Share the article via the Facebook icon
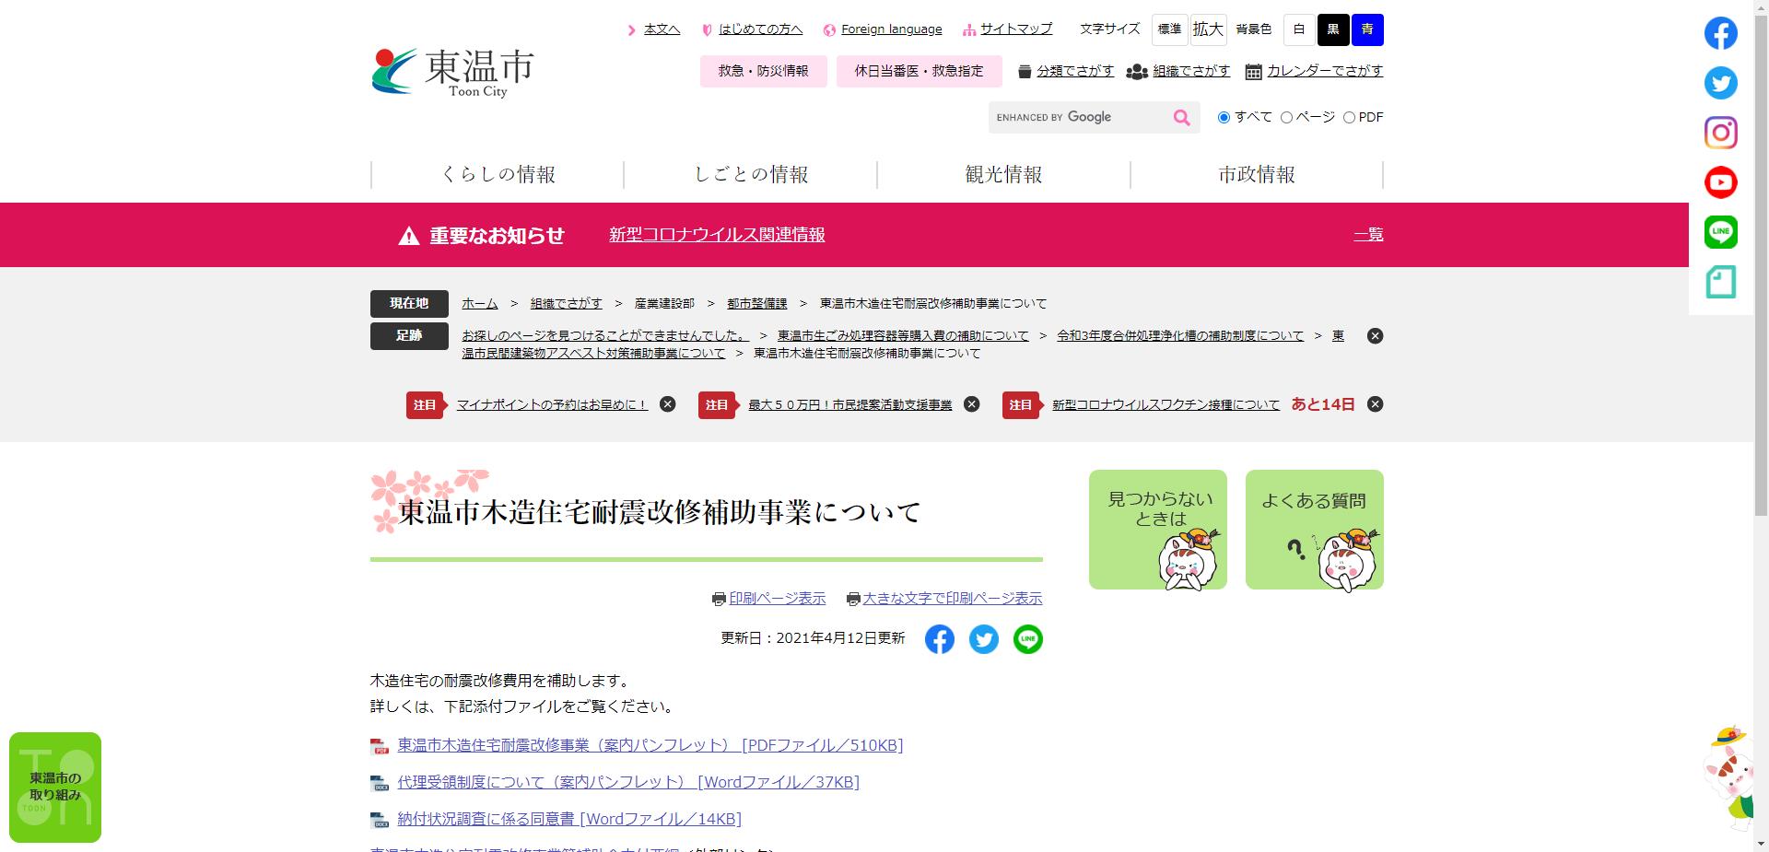The height and width of the screenshot is (852, 1769). click(x=940, y=639)
